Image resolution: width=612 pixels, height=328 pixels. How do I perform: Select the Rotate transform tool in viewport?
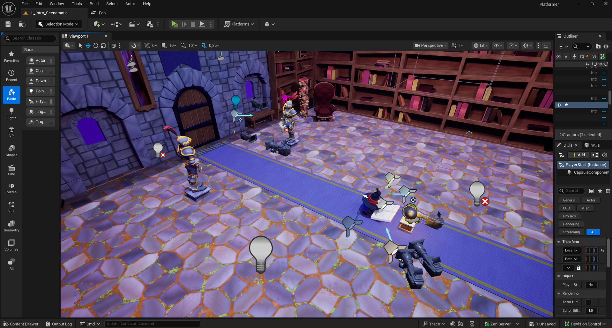pyautogui.click(x=96, y=46)
